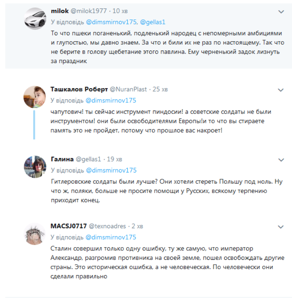Open MACSJ0717's cat drawing avatar
Image resolution: width=292 pixels, height=298 pixels.
tap(35, 234)
